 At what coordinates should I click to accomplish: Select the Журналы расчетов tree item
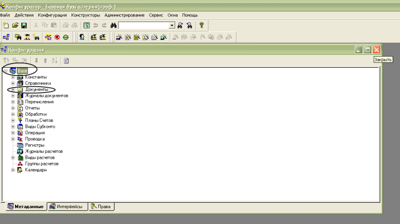click(x=44, y=151)
